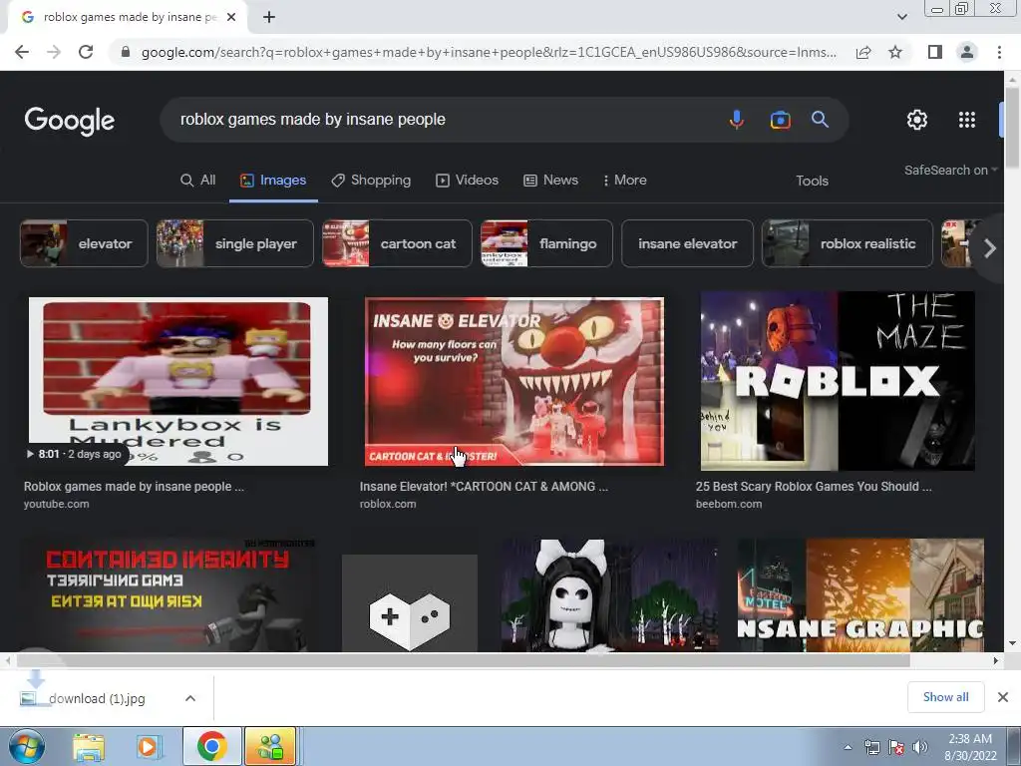Click the horizontal page scrollbar
Viewport: 1021px width, 766px height.
pyautogui.click(x=464, y=660)
